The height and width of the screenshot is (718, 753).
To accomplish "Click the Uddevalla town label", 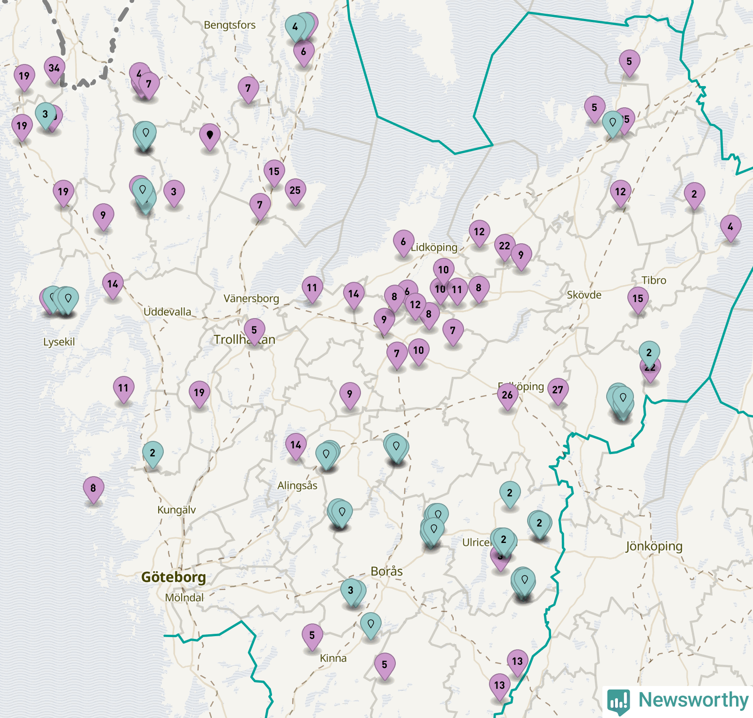I will [168, 312].
